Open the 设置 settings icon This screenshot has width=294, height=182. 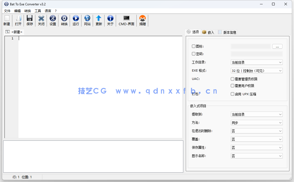click(x=53, y=20)
